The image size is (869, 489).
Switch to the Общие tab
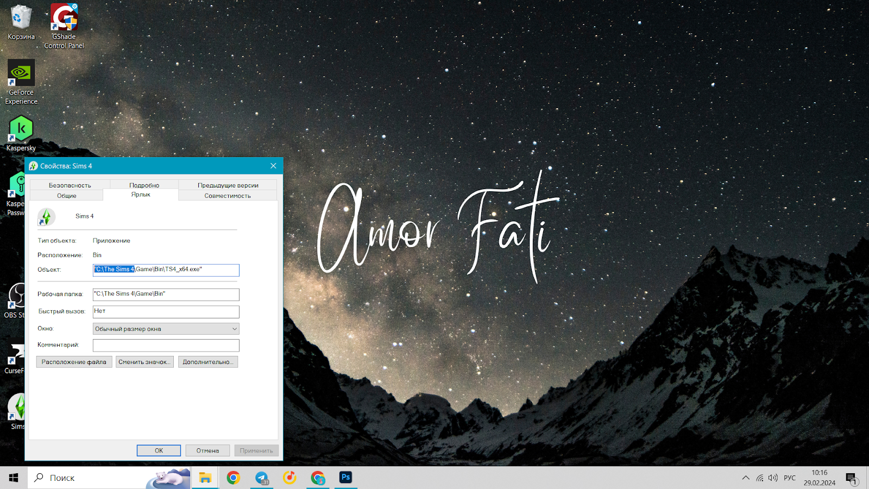tap(67, 196)
